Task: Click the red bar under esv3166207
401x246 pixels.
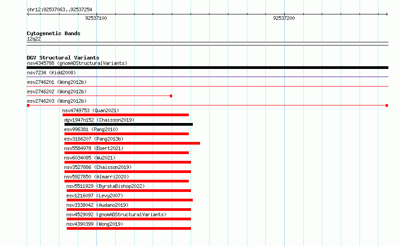Action: [132, 143]
